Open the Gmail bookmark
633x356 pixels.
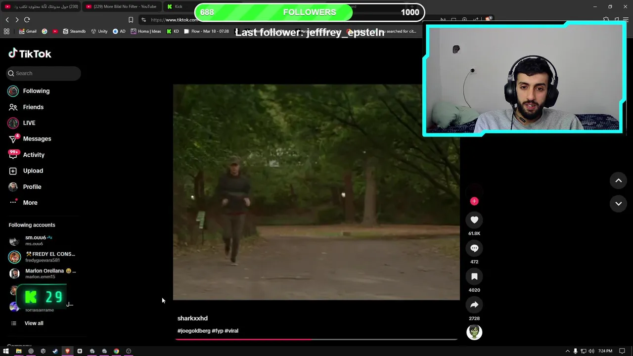(x=28, y=31)
